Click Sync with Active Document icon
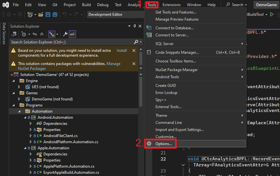The width and height of the screenshot is (280, 176). point(35,34)
